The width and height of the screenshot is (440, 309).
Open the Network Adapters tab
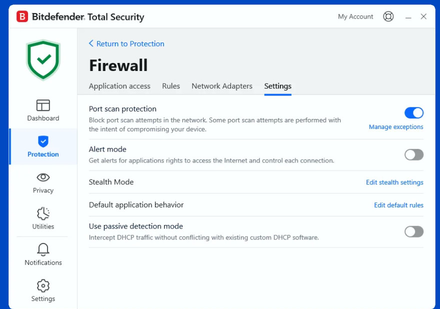click(222, 86)
